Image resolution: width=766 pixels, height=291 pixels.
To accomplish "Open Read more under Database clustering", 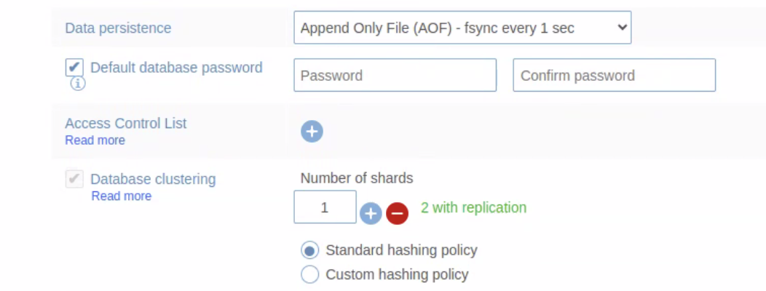I will pyautogui.click(x=121, y=196).
